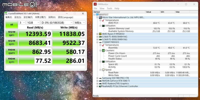200x100 pixels.
Task: Collapse the Speed group under CT2000T700SSD3
Action: coord(100,70)
